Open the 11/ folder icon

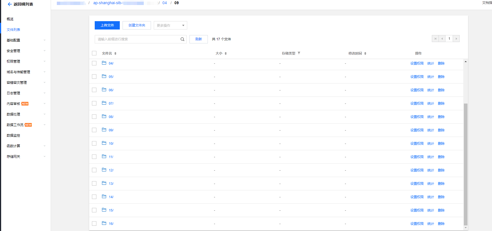pos(104,156)
